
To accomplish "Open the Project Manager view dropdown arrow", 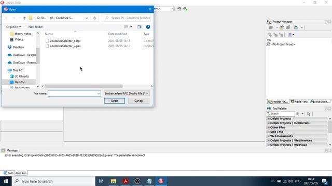I will coord(302,27).
